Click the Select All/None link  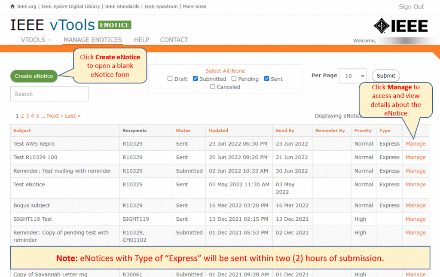pyautogui.click(x=226, y=70)
